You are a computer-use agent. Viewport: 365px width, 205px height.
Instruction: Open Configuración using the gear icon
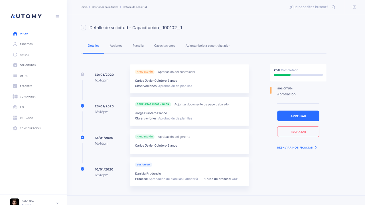pyautogui.click(x=15, y=128)
